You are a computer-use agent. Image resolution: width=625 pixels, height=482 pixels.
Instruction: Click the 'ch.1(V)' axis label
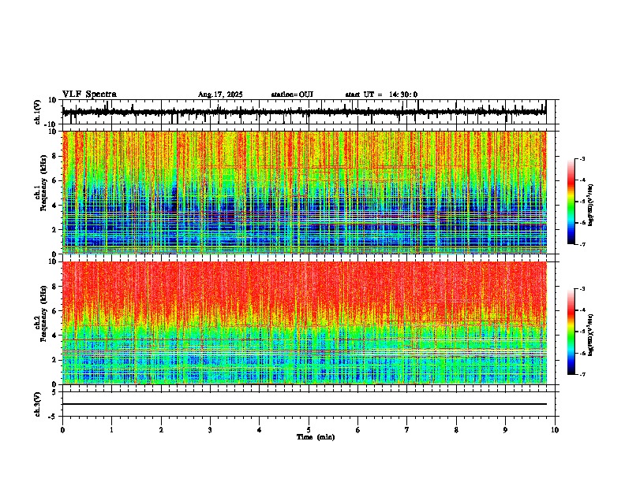pos(38,112)
